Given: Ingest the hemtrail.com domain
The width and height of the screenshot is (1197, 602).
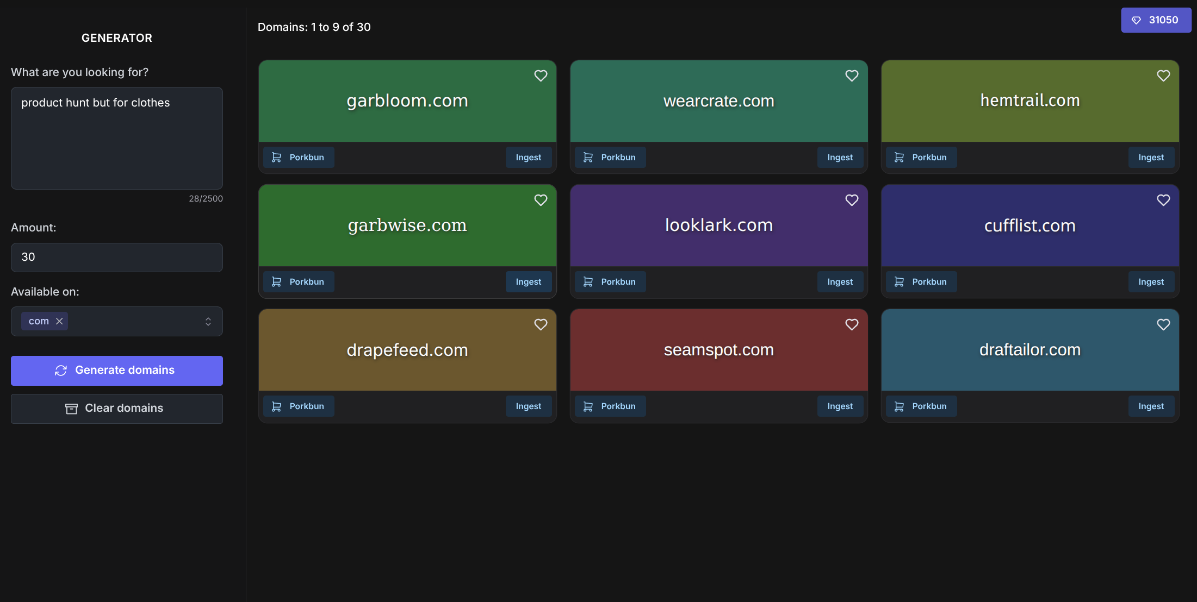Looking at the screenshot, I should (1151, 157).
